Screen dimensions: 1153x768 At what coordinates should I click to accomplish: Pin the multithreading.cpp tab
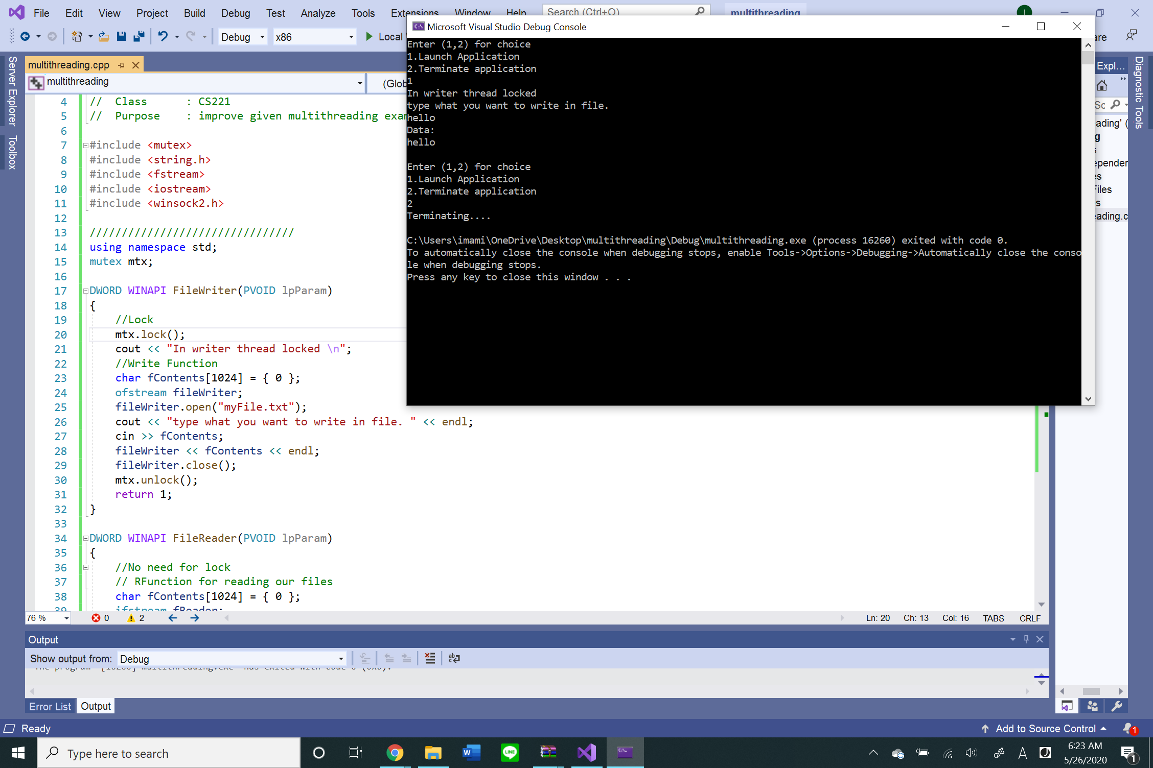pyautogui.click(x=121, y=65)
